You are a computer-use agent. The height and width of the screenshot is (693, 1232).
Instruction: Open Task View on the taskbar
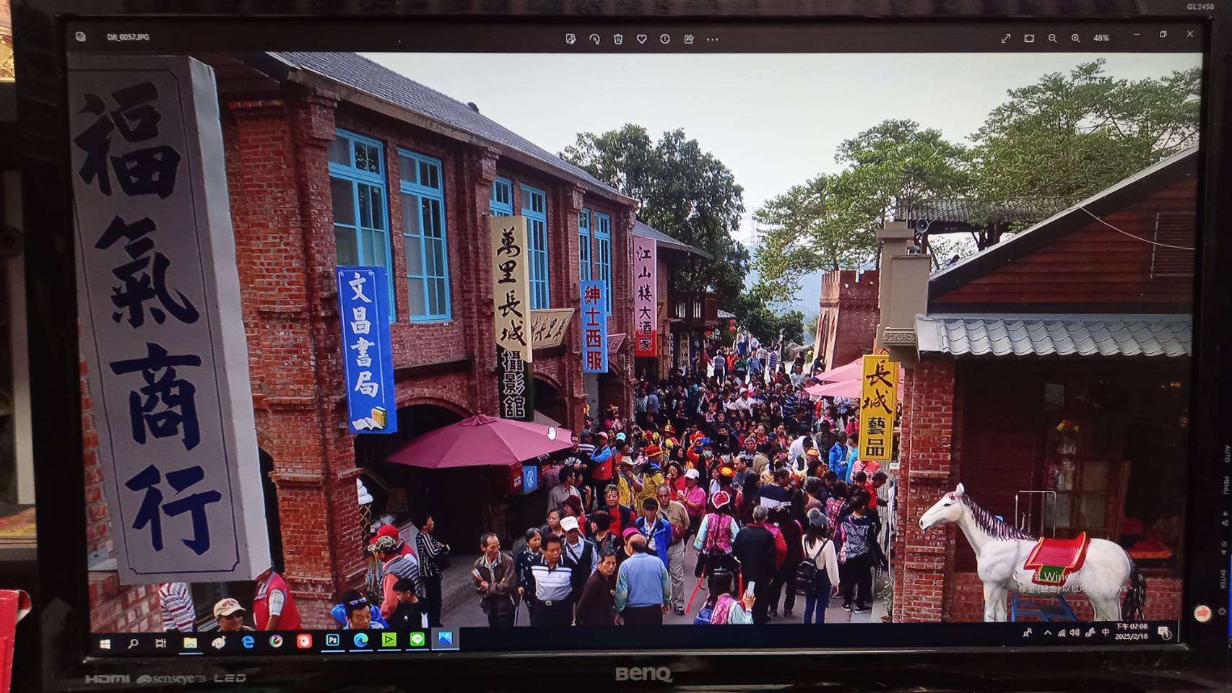(160, 642)
